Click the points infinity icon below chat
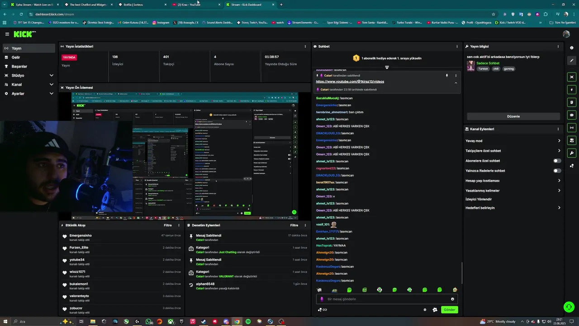 click(x=322, y=310)
